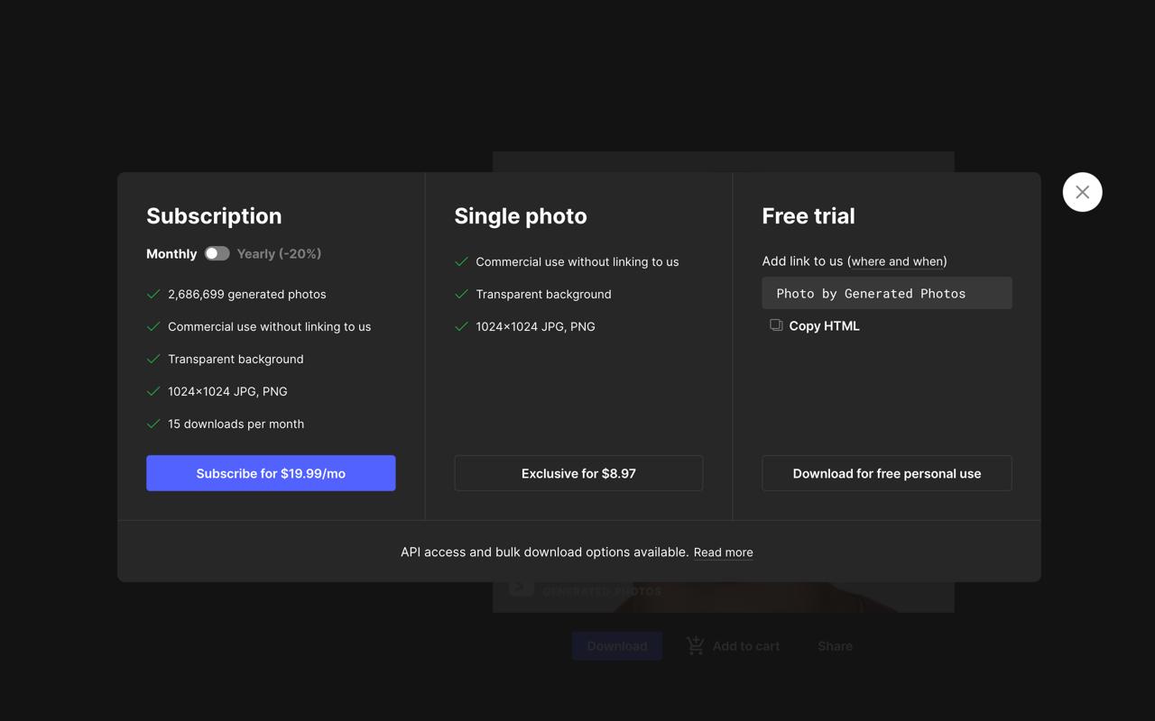
Task: Click the dimmed Download button behind dialog
Action: point(617,646)
